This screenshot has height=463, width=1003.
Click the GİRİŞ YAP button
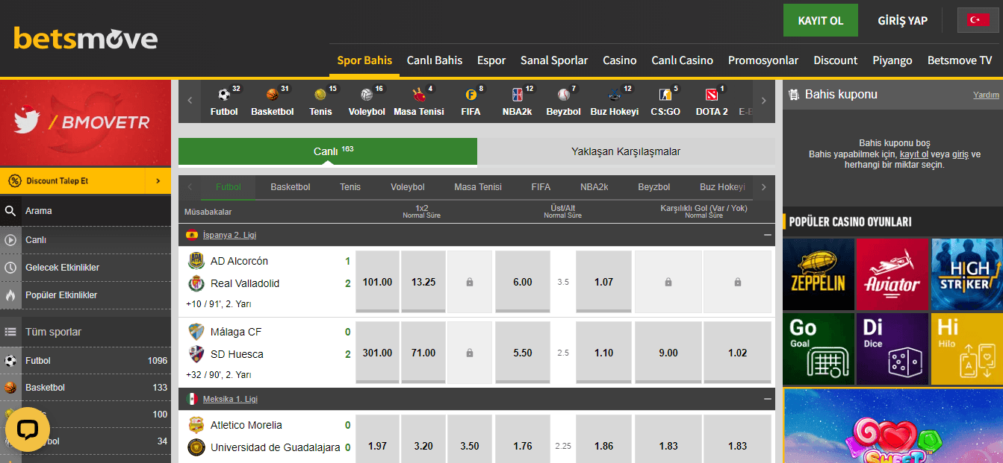coord(902,20)
